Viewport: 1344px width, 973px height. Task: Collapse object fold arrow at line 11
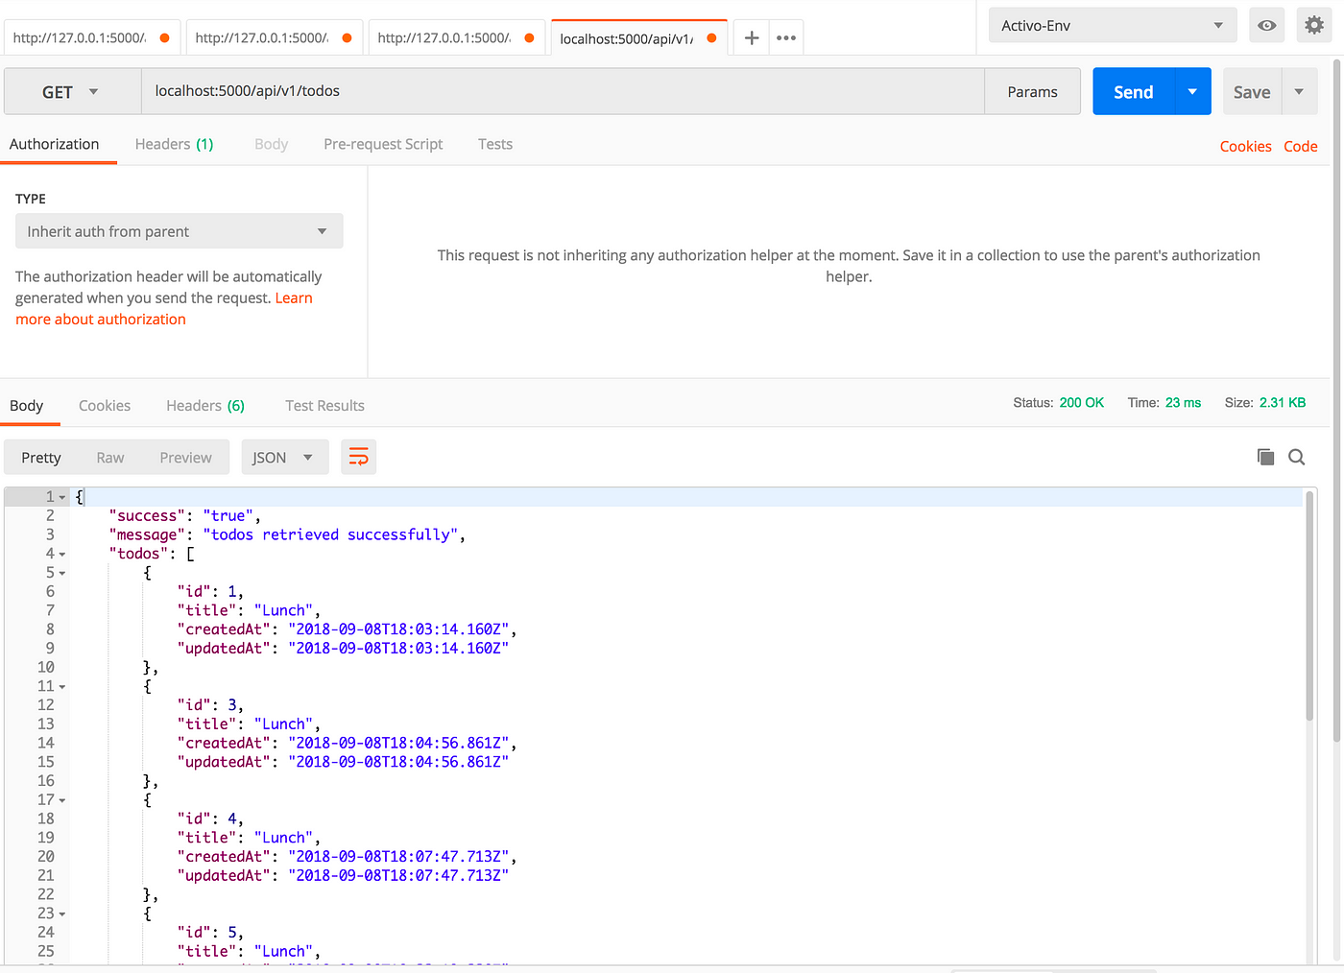pos(62,687)
